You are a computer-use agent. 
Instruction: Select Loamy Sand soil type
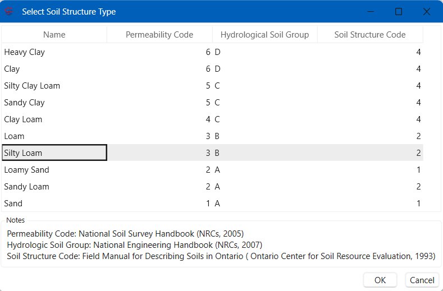[x=212, y=170]
